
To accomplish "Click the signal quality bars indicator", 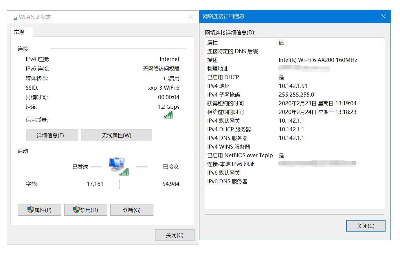I will tap(169, 115).
